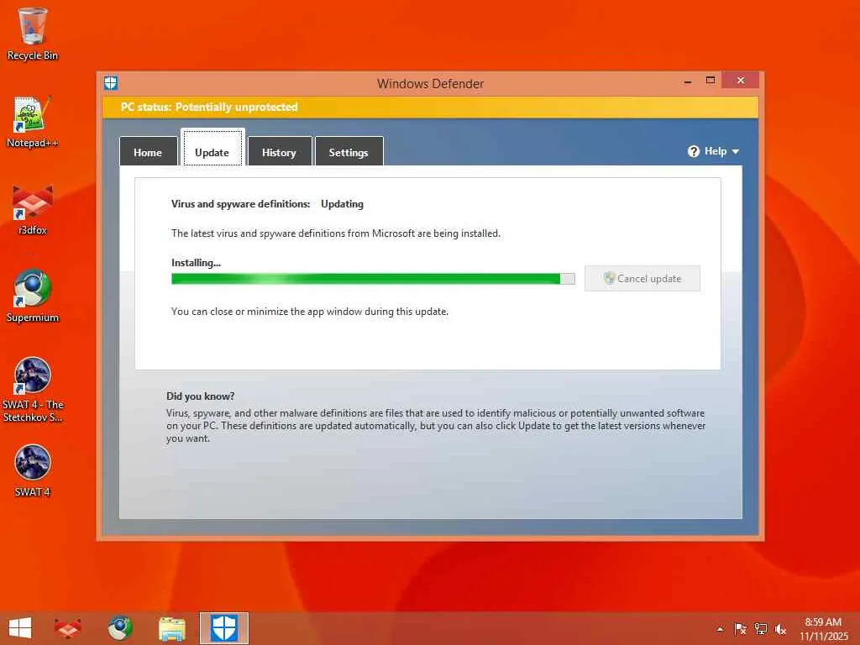Click the 'Did you know?' heading
Image resolution: width=860 pixels, height=645 pixels.
point(200,396)
